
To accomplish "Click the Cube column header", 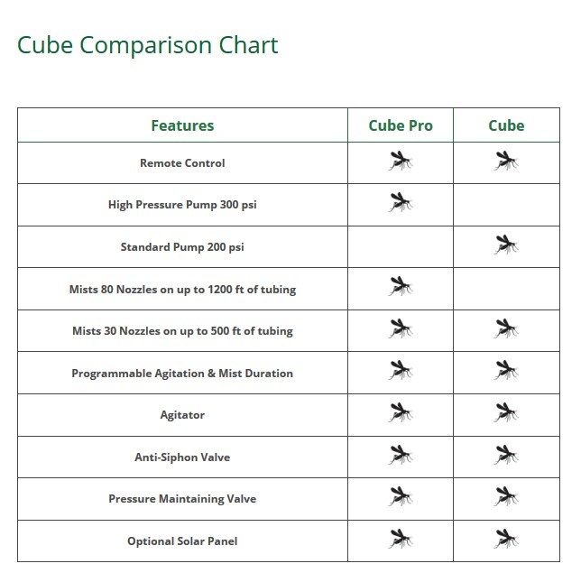I will (x=506, y=125).
